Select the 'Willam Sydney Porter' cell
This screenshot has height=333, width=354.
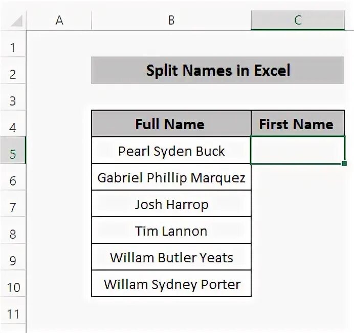pos(171,283)
